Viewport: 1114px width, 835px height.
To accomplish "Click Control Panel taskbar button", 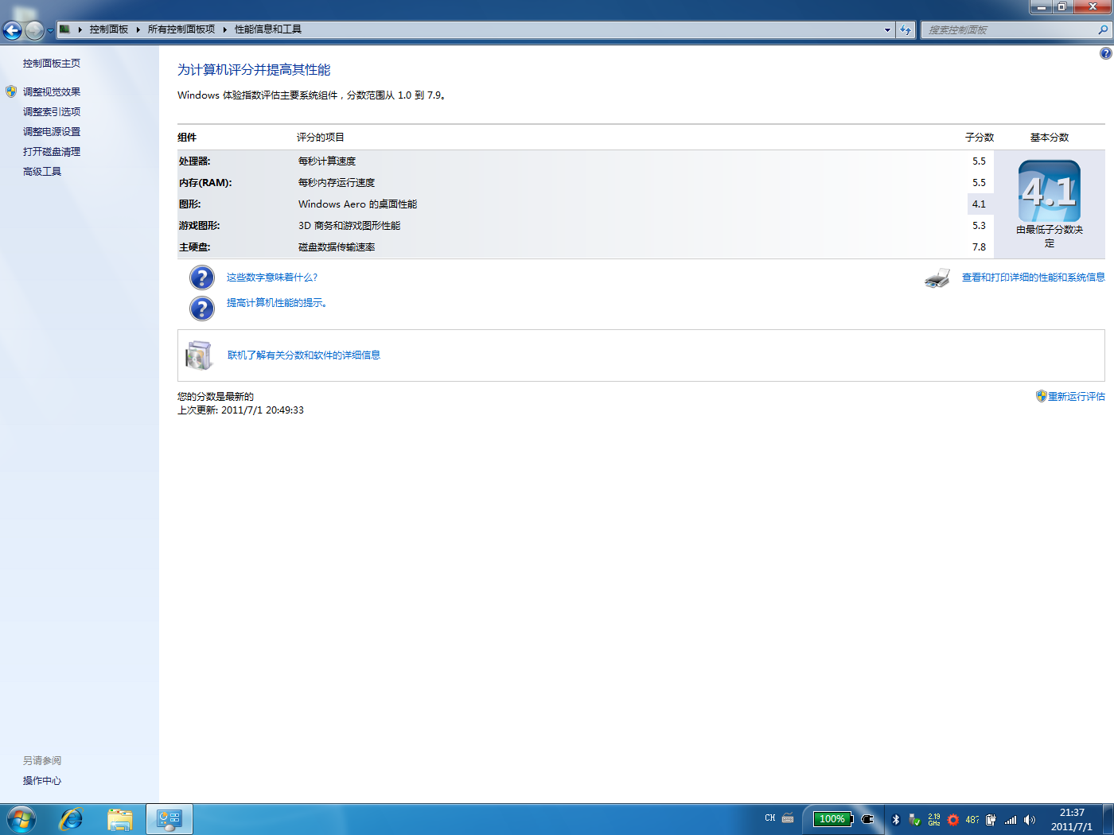I will click(x=169, y=819).
